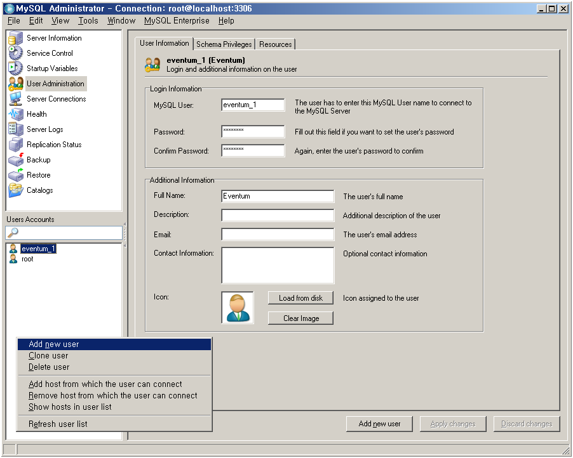Focus the Confirm Password input field

(x=253, y=151)
